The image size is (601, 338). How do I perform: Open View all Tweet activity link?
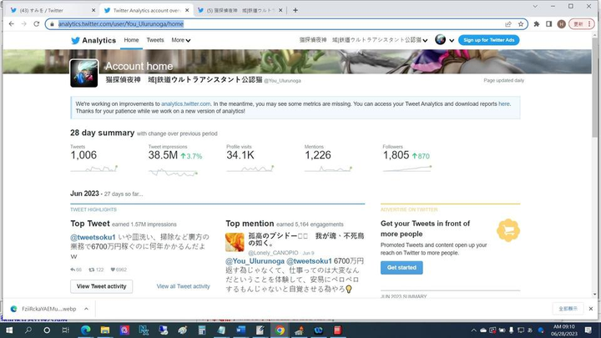coord(183,286)
